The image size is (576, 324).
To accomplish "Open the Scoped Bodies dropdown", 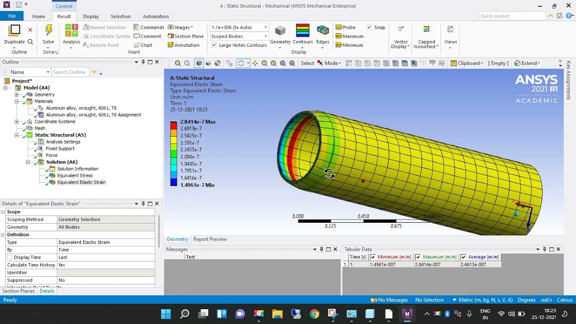I will (x=265, y=36).
